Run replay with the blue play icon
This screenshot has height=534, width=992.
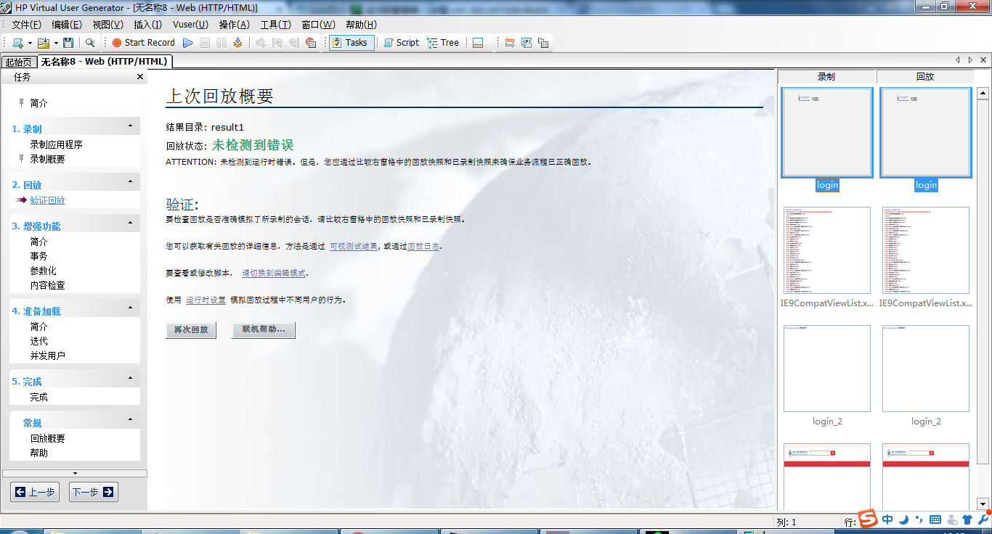click(188, 43)
